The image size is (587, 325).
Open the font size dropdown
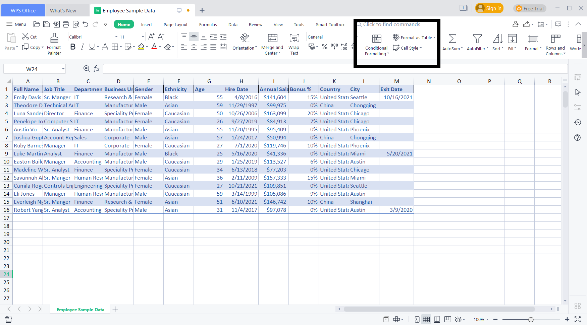142,37
